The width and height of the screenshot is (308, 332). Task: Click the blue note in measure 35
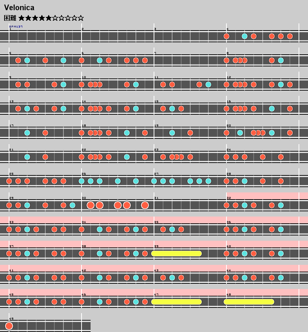coord(172,229)
